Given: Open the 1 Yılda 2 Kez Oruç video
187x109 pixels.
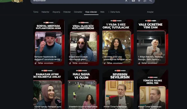Looking at the screenshot, I should click(118, 42).
